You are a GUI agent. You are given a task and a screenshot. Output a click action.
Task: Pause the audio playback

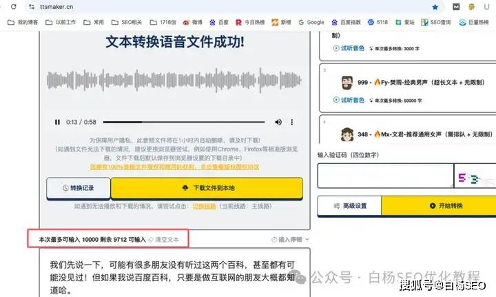(57, 122)
